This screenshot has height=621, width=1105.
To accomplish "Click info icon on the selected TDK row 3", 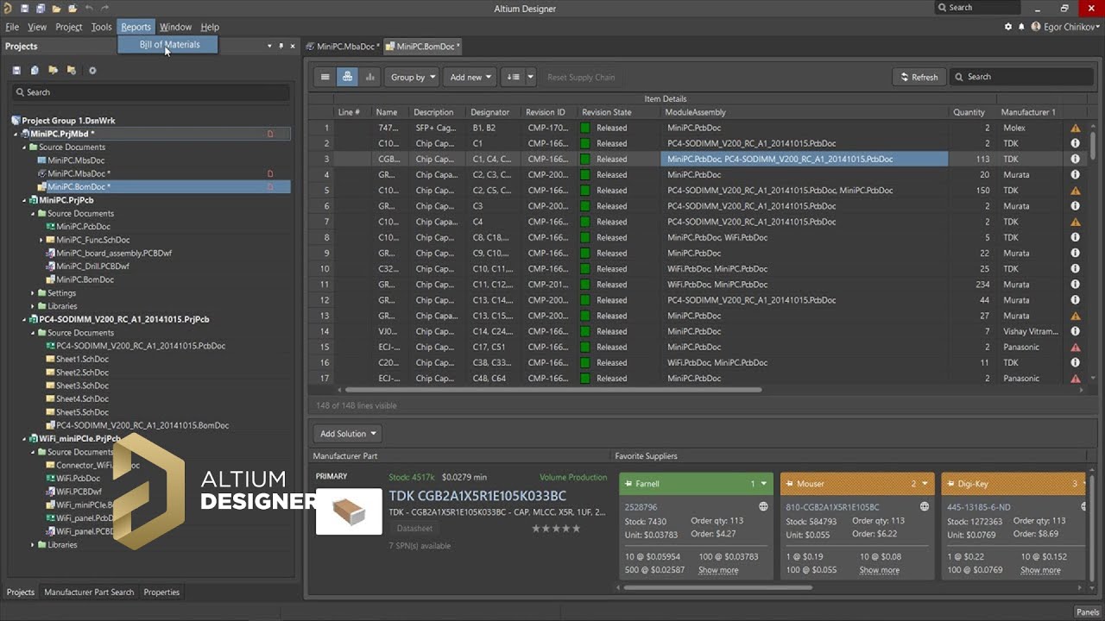I will (x=1076, y=159).
